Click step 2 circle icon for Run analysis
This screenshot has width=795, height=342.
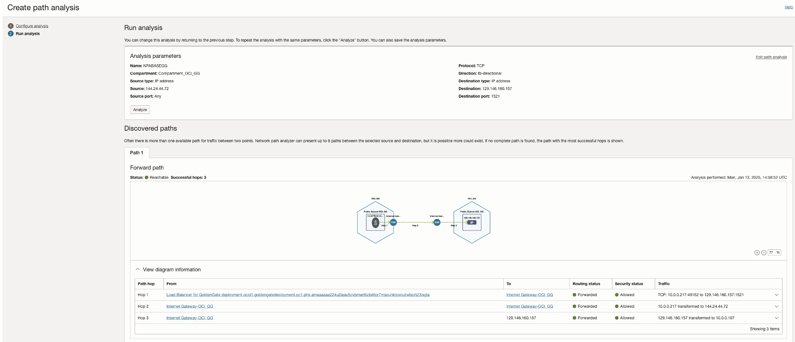tap(11, 33)
